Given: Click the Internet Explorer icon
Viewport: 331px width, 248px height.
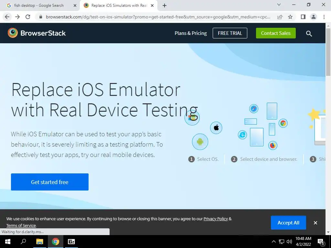Looking at the screenshot, I should tap(242, 135).
